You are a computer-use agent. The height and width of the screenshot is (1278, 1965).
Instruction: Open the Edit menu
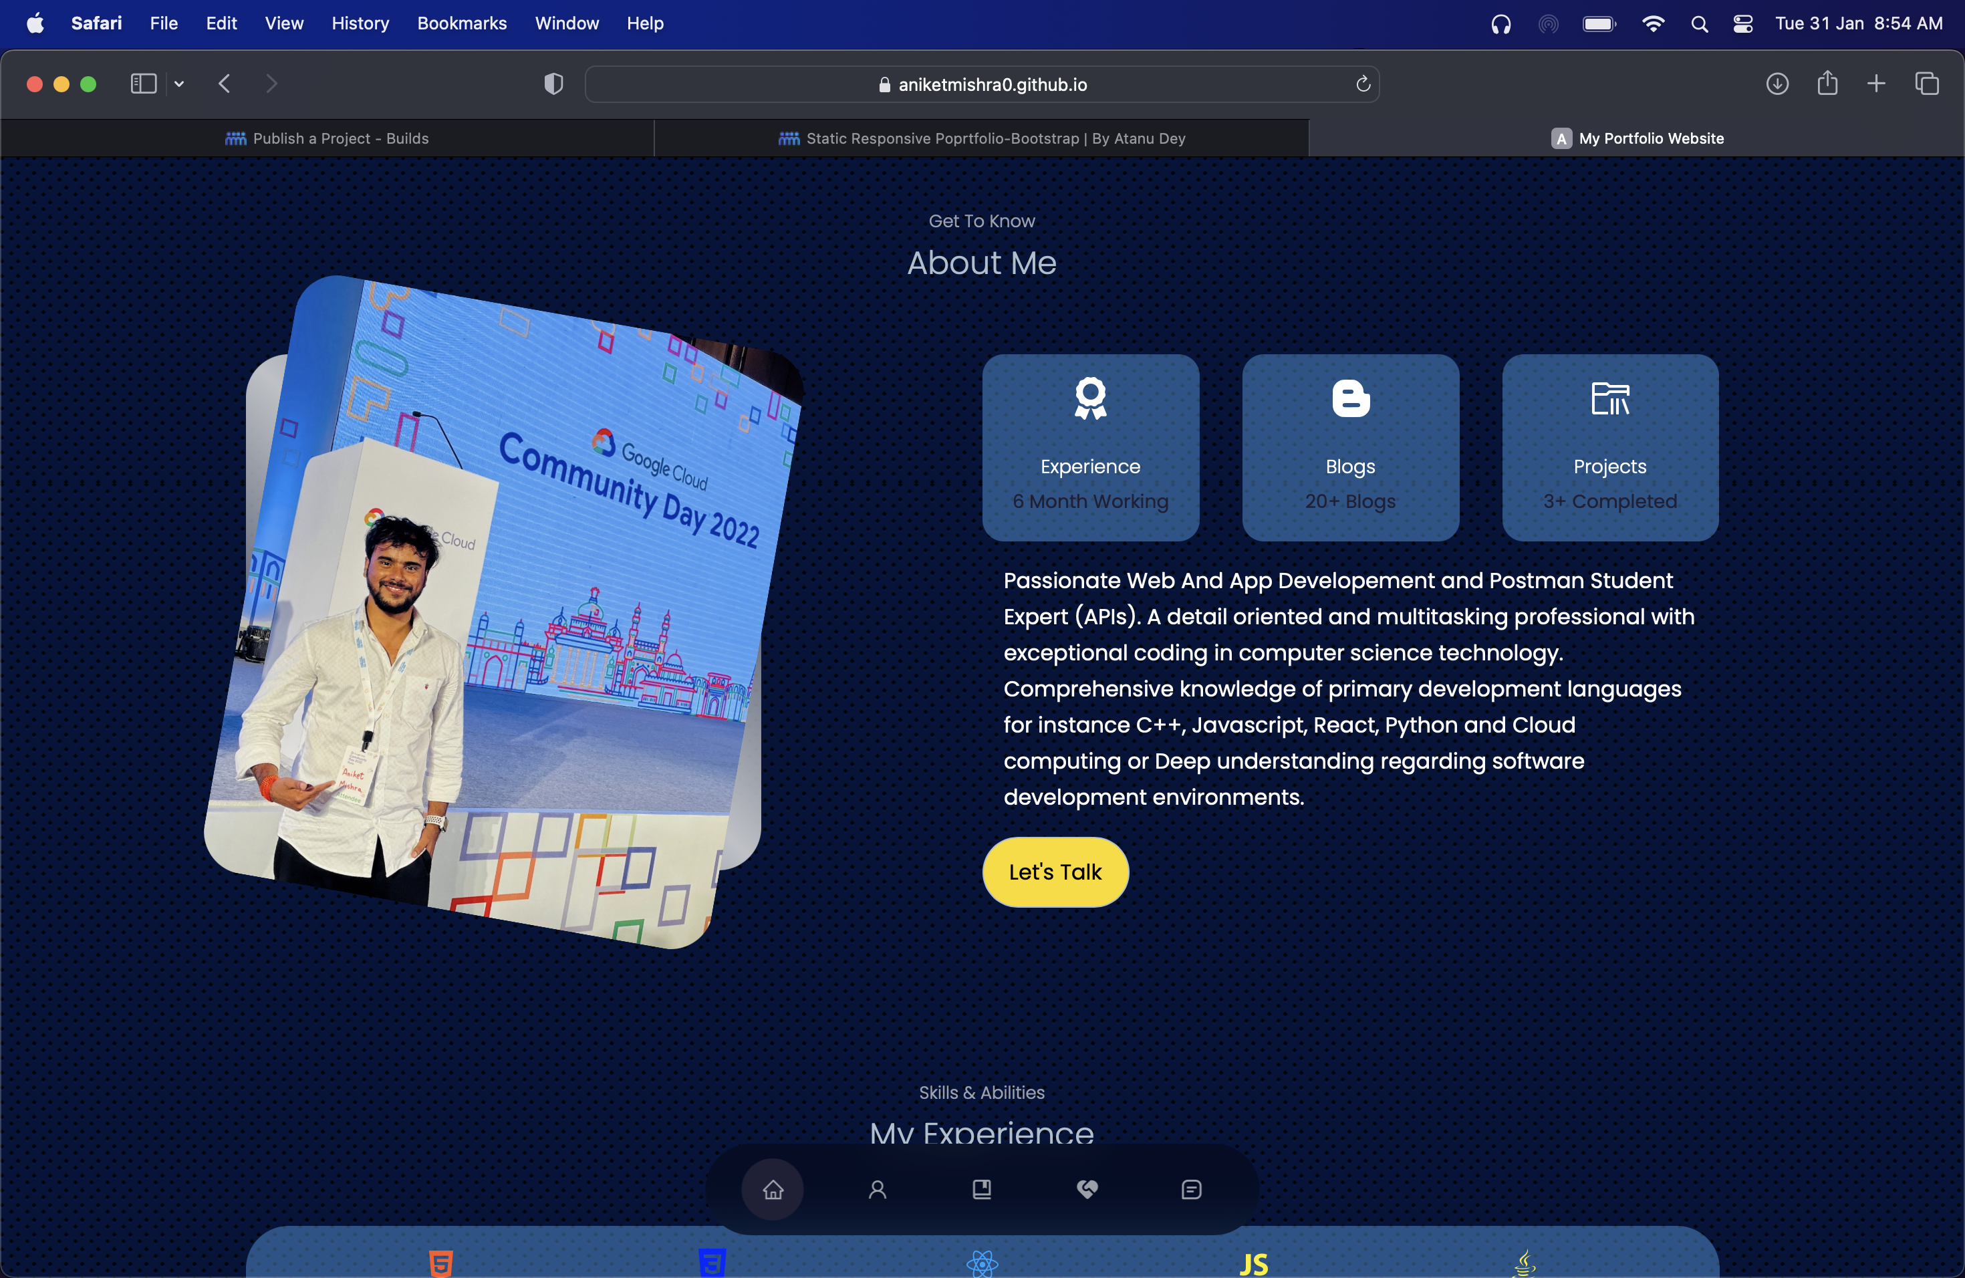coord(221,23)
